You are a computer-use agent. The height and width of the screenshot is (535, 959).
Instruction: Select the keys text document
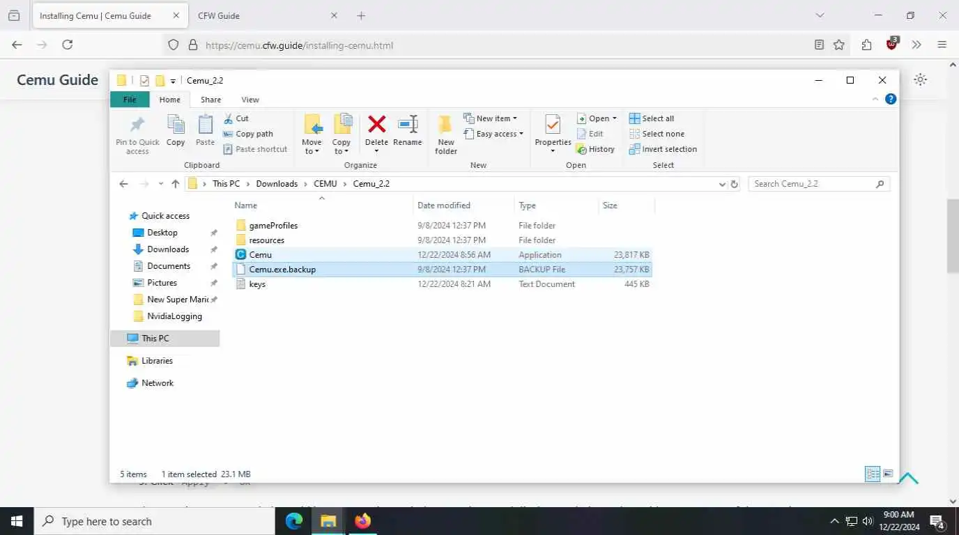pyautogui.click(x=442, y=284)
